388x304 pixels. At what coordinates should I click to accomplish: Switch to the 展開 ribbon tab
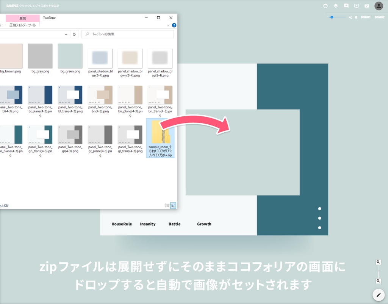click(x=23, y=18)
